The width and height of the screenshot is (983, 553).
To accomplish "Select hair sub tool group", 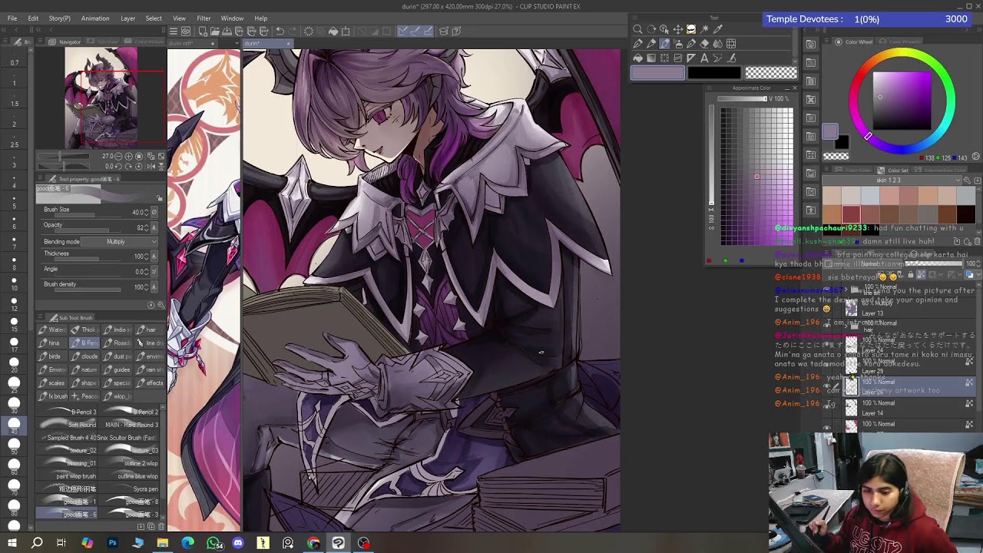I will pyautogui.click(x=151, y=329).
